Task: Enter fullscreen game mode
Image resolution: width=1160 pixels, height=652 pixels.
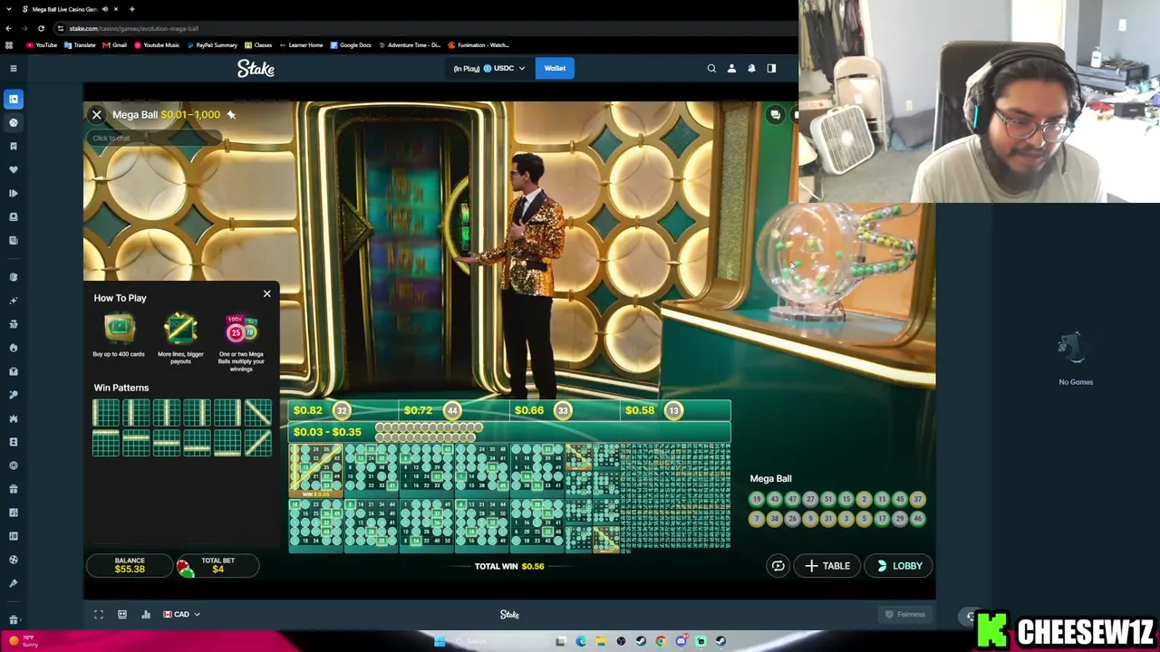Action: tap(99, 615)
